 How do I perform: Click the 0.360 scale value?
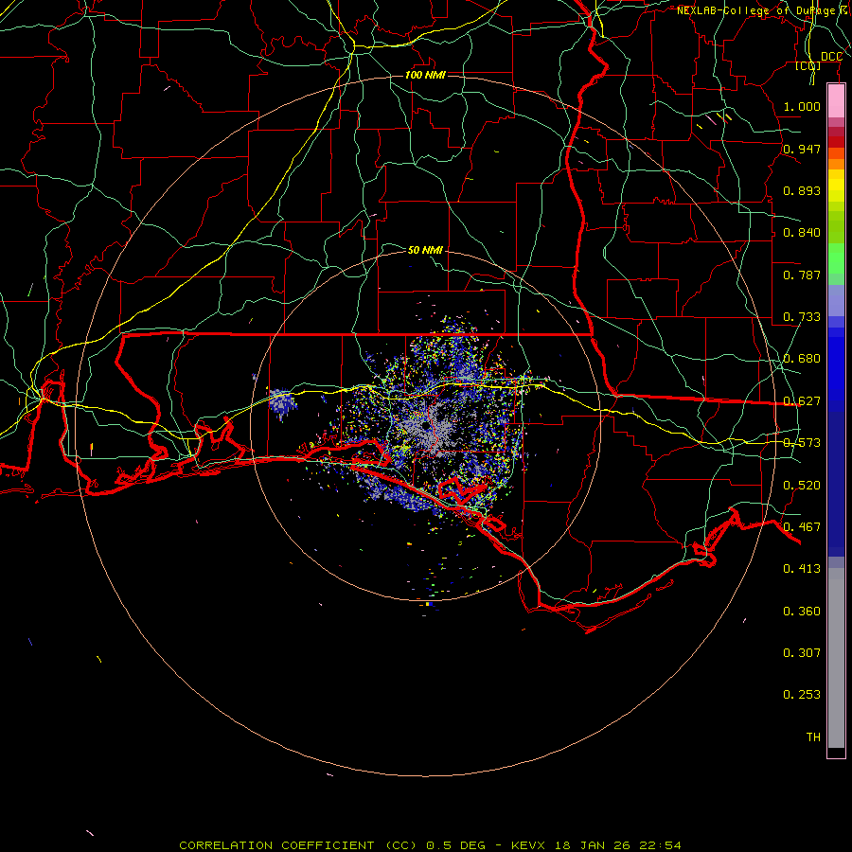tap(802, 612)
